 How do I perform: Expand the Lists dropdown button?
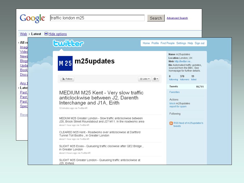(x=145, y=79)
